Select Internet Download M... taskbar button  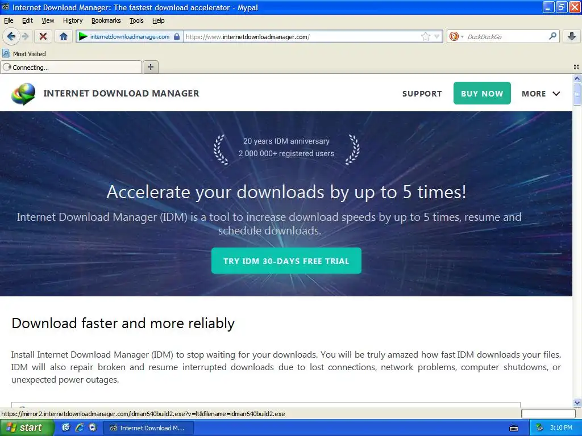pos(148,428)
